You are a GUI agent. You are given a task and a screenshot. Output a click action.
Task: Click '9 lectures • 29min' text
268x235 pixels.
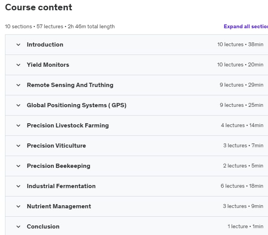pyautogui.click(x=241, y=85)
